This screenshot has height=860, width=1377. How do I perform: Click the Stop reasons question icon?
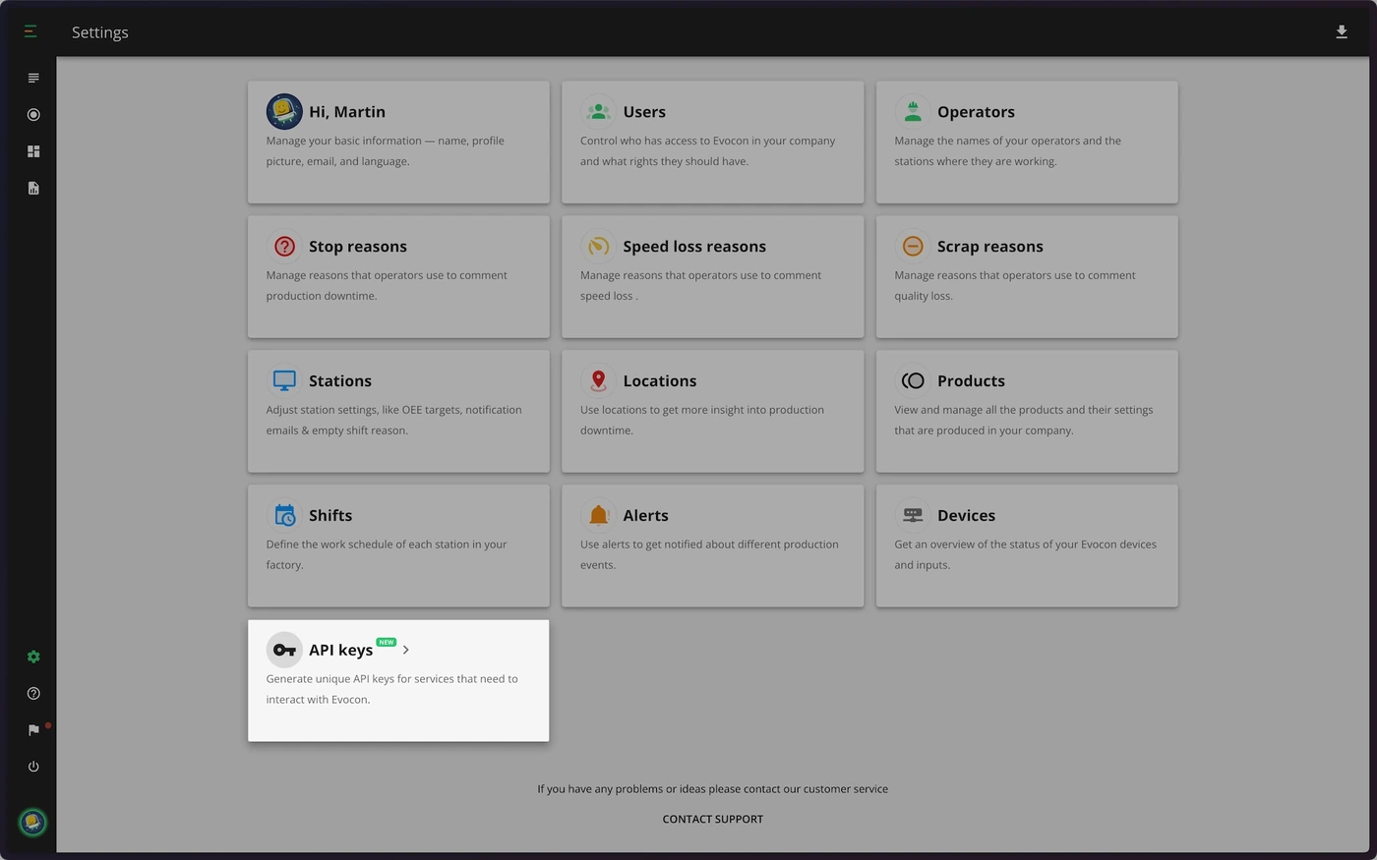(284, 246)
